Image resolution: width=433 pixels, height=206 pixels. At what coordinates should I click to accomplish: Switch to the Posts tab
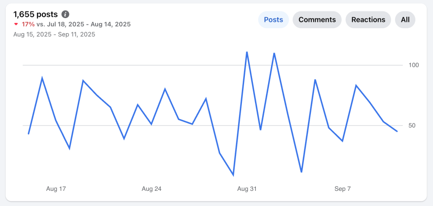(x=273, y=20)
